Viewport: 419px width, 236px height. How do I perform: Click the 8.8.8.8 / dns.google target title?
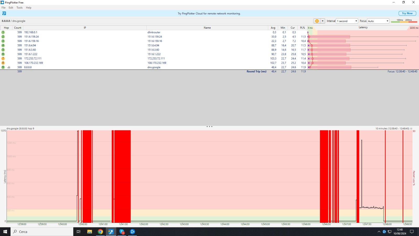point(14,21)
